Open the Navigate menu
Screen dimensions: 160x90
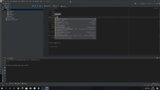pos(15,1)
